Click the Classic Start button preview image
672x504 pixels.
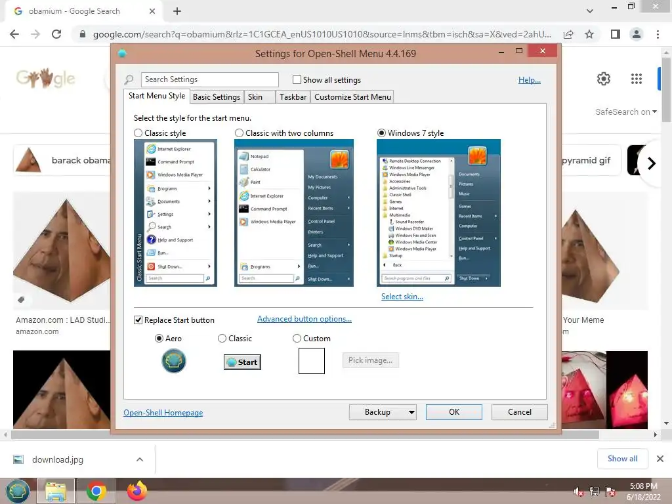(x=242, y=362)
